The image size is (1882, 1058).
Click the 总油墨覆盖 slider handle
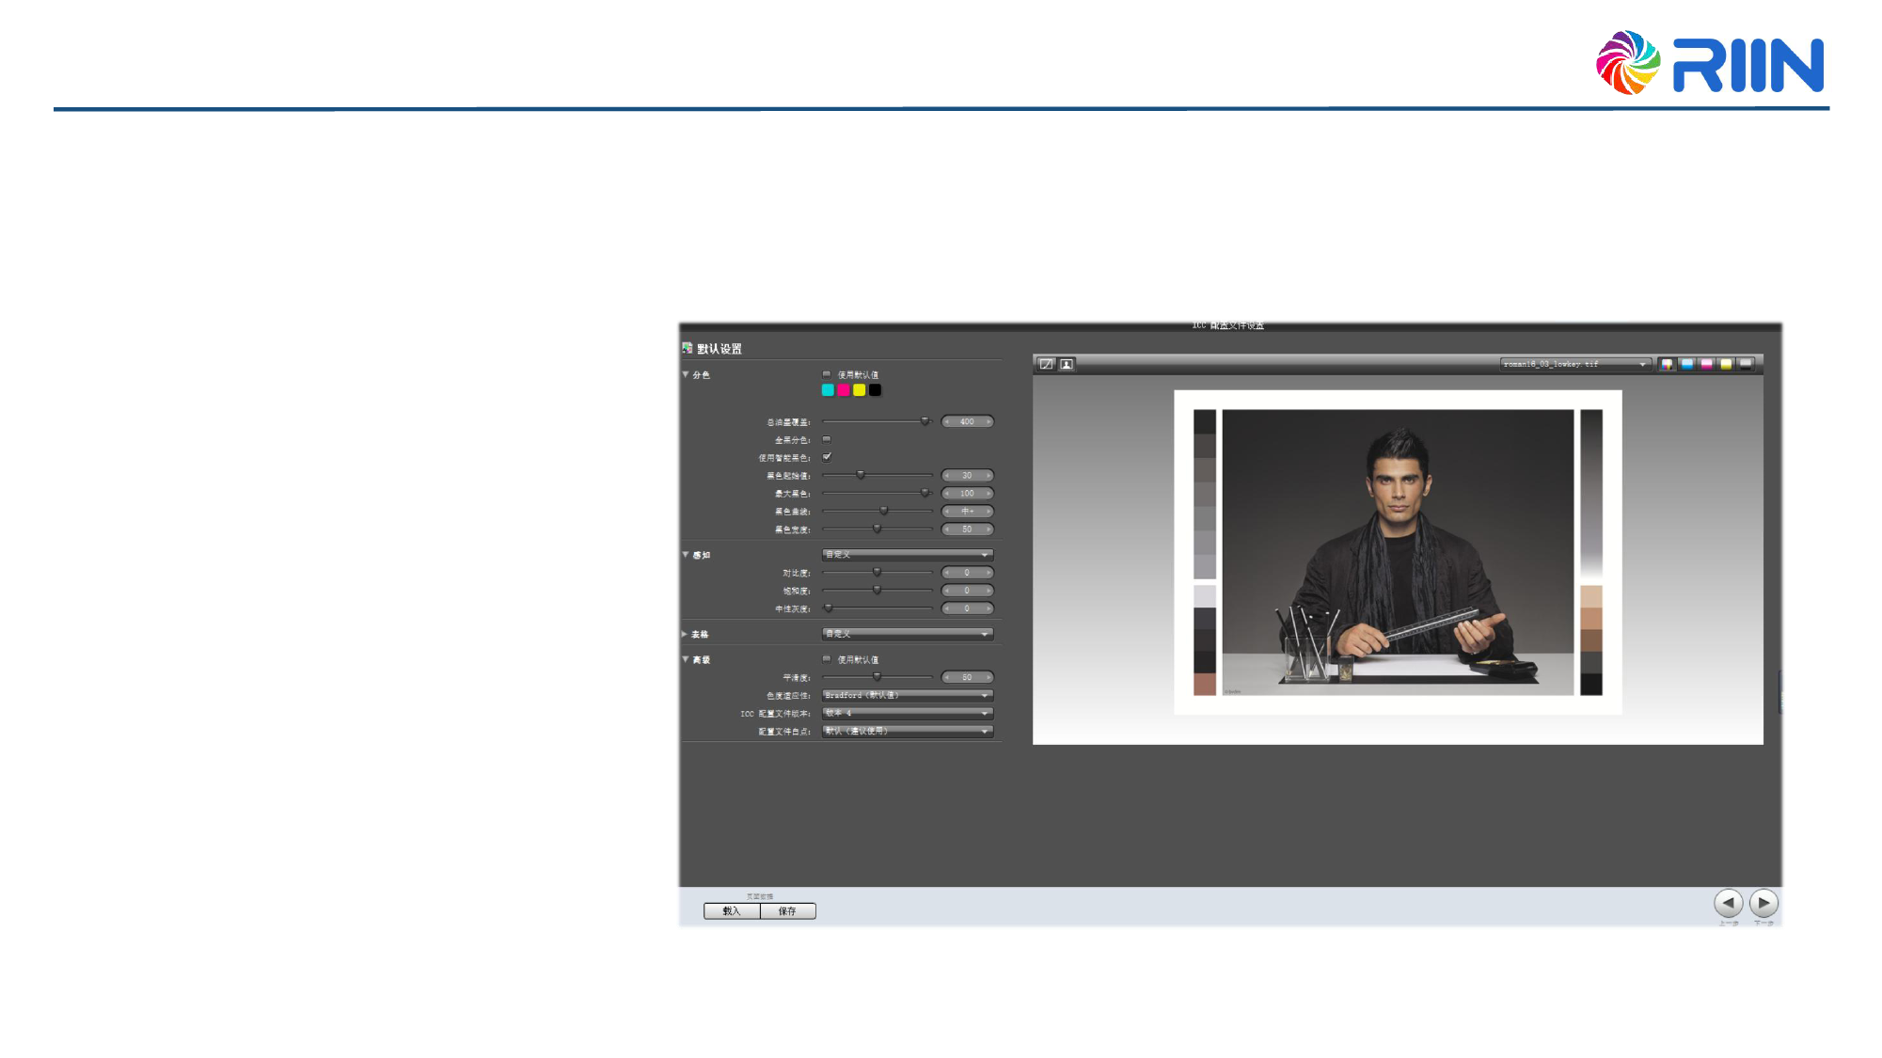(x=925, y=421)
